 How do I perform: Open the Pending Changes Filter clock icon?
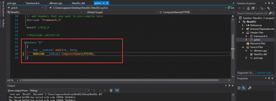[262, 8]
